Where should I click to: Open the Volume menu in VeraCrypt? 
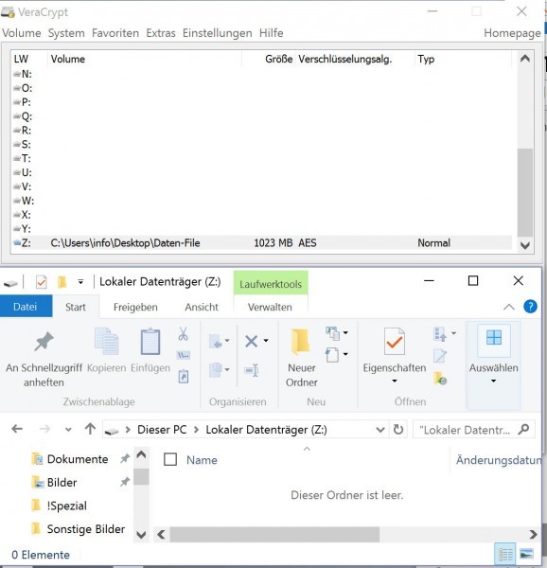[22, 33]
